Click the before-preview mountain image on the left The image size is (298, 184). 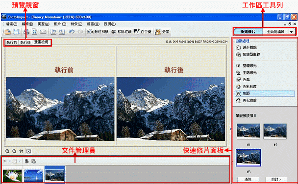point(60,109)
